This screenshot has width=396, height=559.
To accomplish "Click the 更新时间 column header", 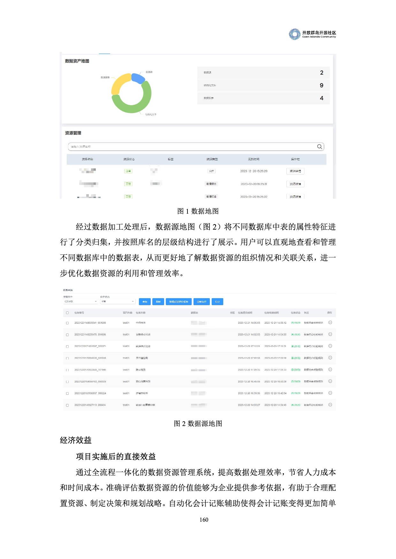I will [x=254, y=159].
